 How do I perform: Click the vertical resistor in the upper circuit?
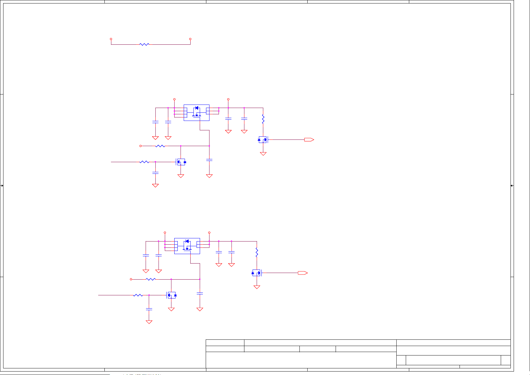coord(263,119)
